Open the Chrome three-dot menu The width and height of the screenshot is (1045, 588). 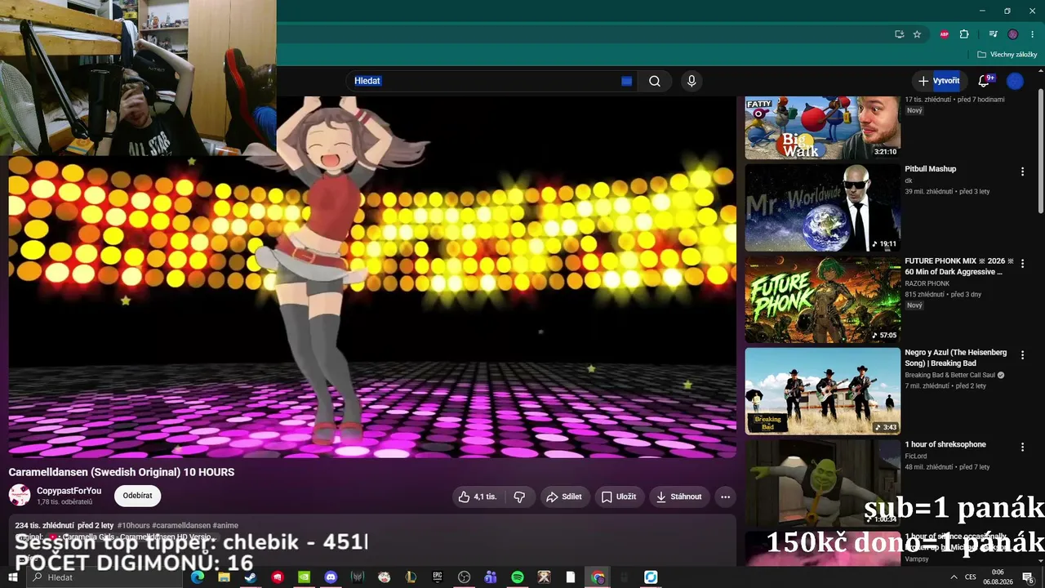(x=1031, y=34)
